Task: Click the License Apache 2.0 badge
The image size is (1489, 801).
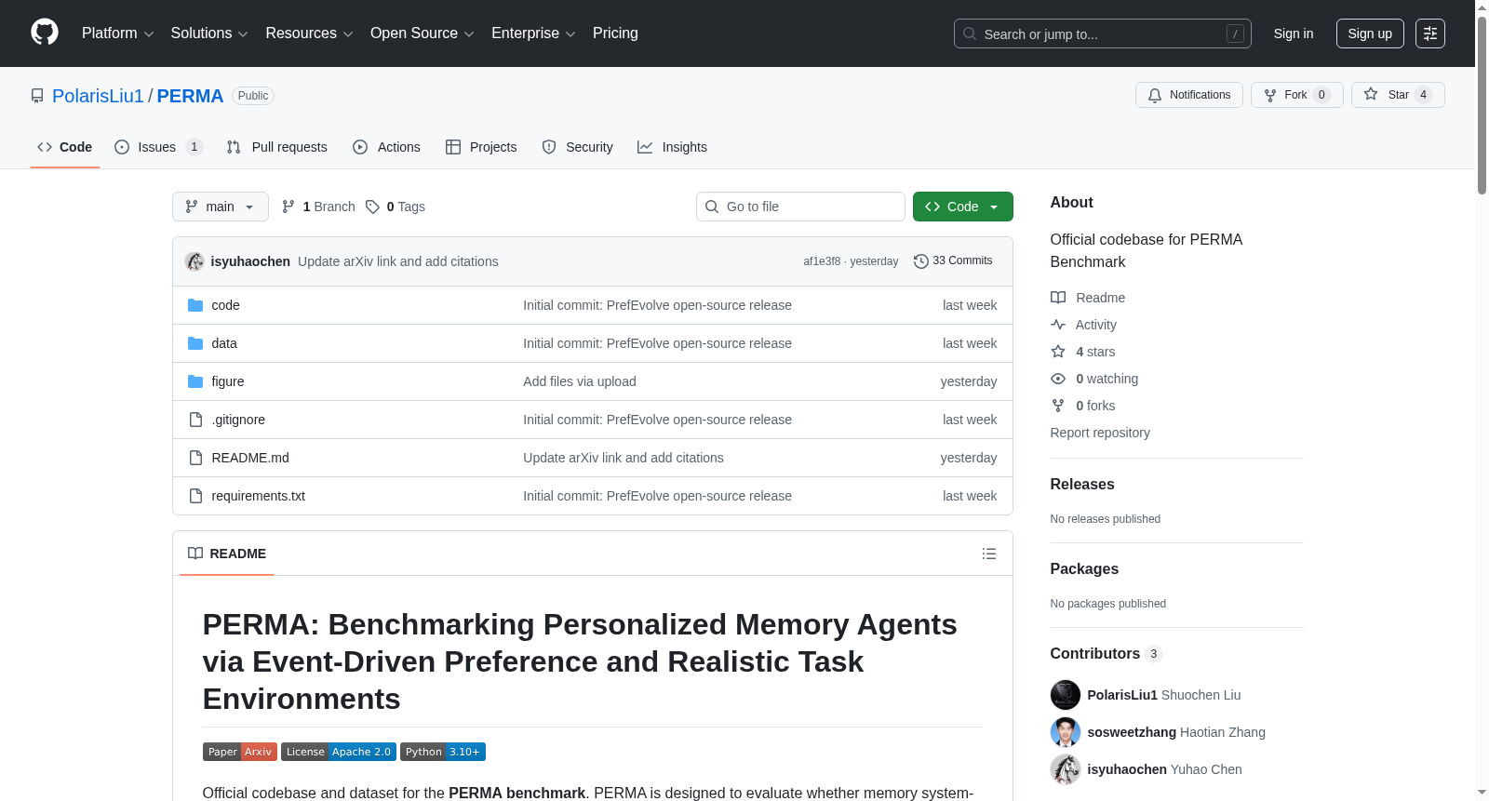Action: tap(339, 752)
